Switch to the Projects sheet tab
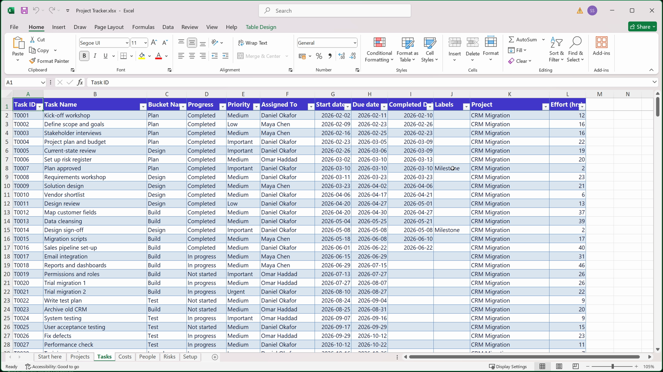Image resolution: width=663 pixels, height=372 pixels. (x=80, y=357)
